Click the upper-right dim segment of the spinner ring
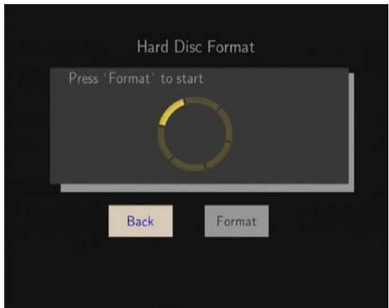 click(x=226, y=125)
